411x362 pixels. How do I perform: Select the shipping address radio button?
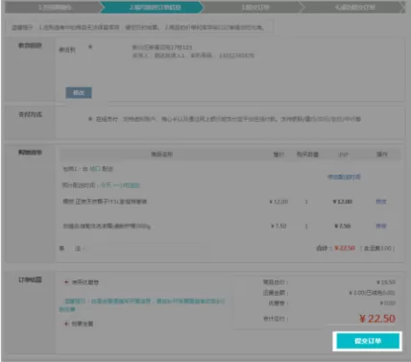pos(90,47)
